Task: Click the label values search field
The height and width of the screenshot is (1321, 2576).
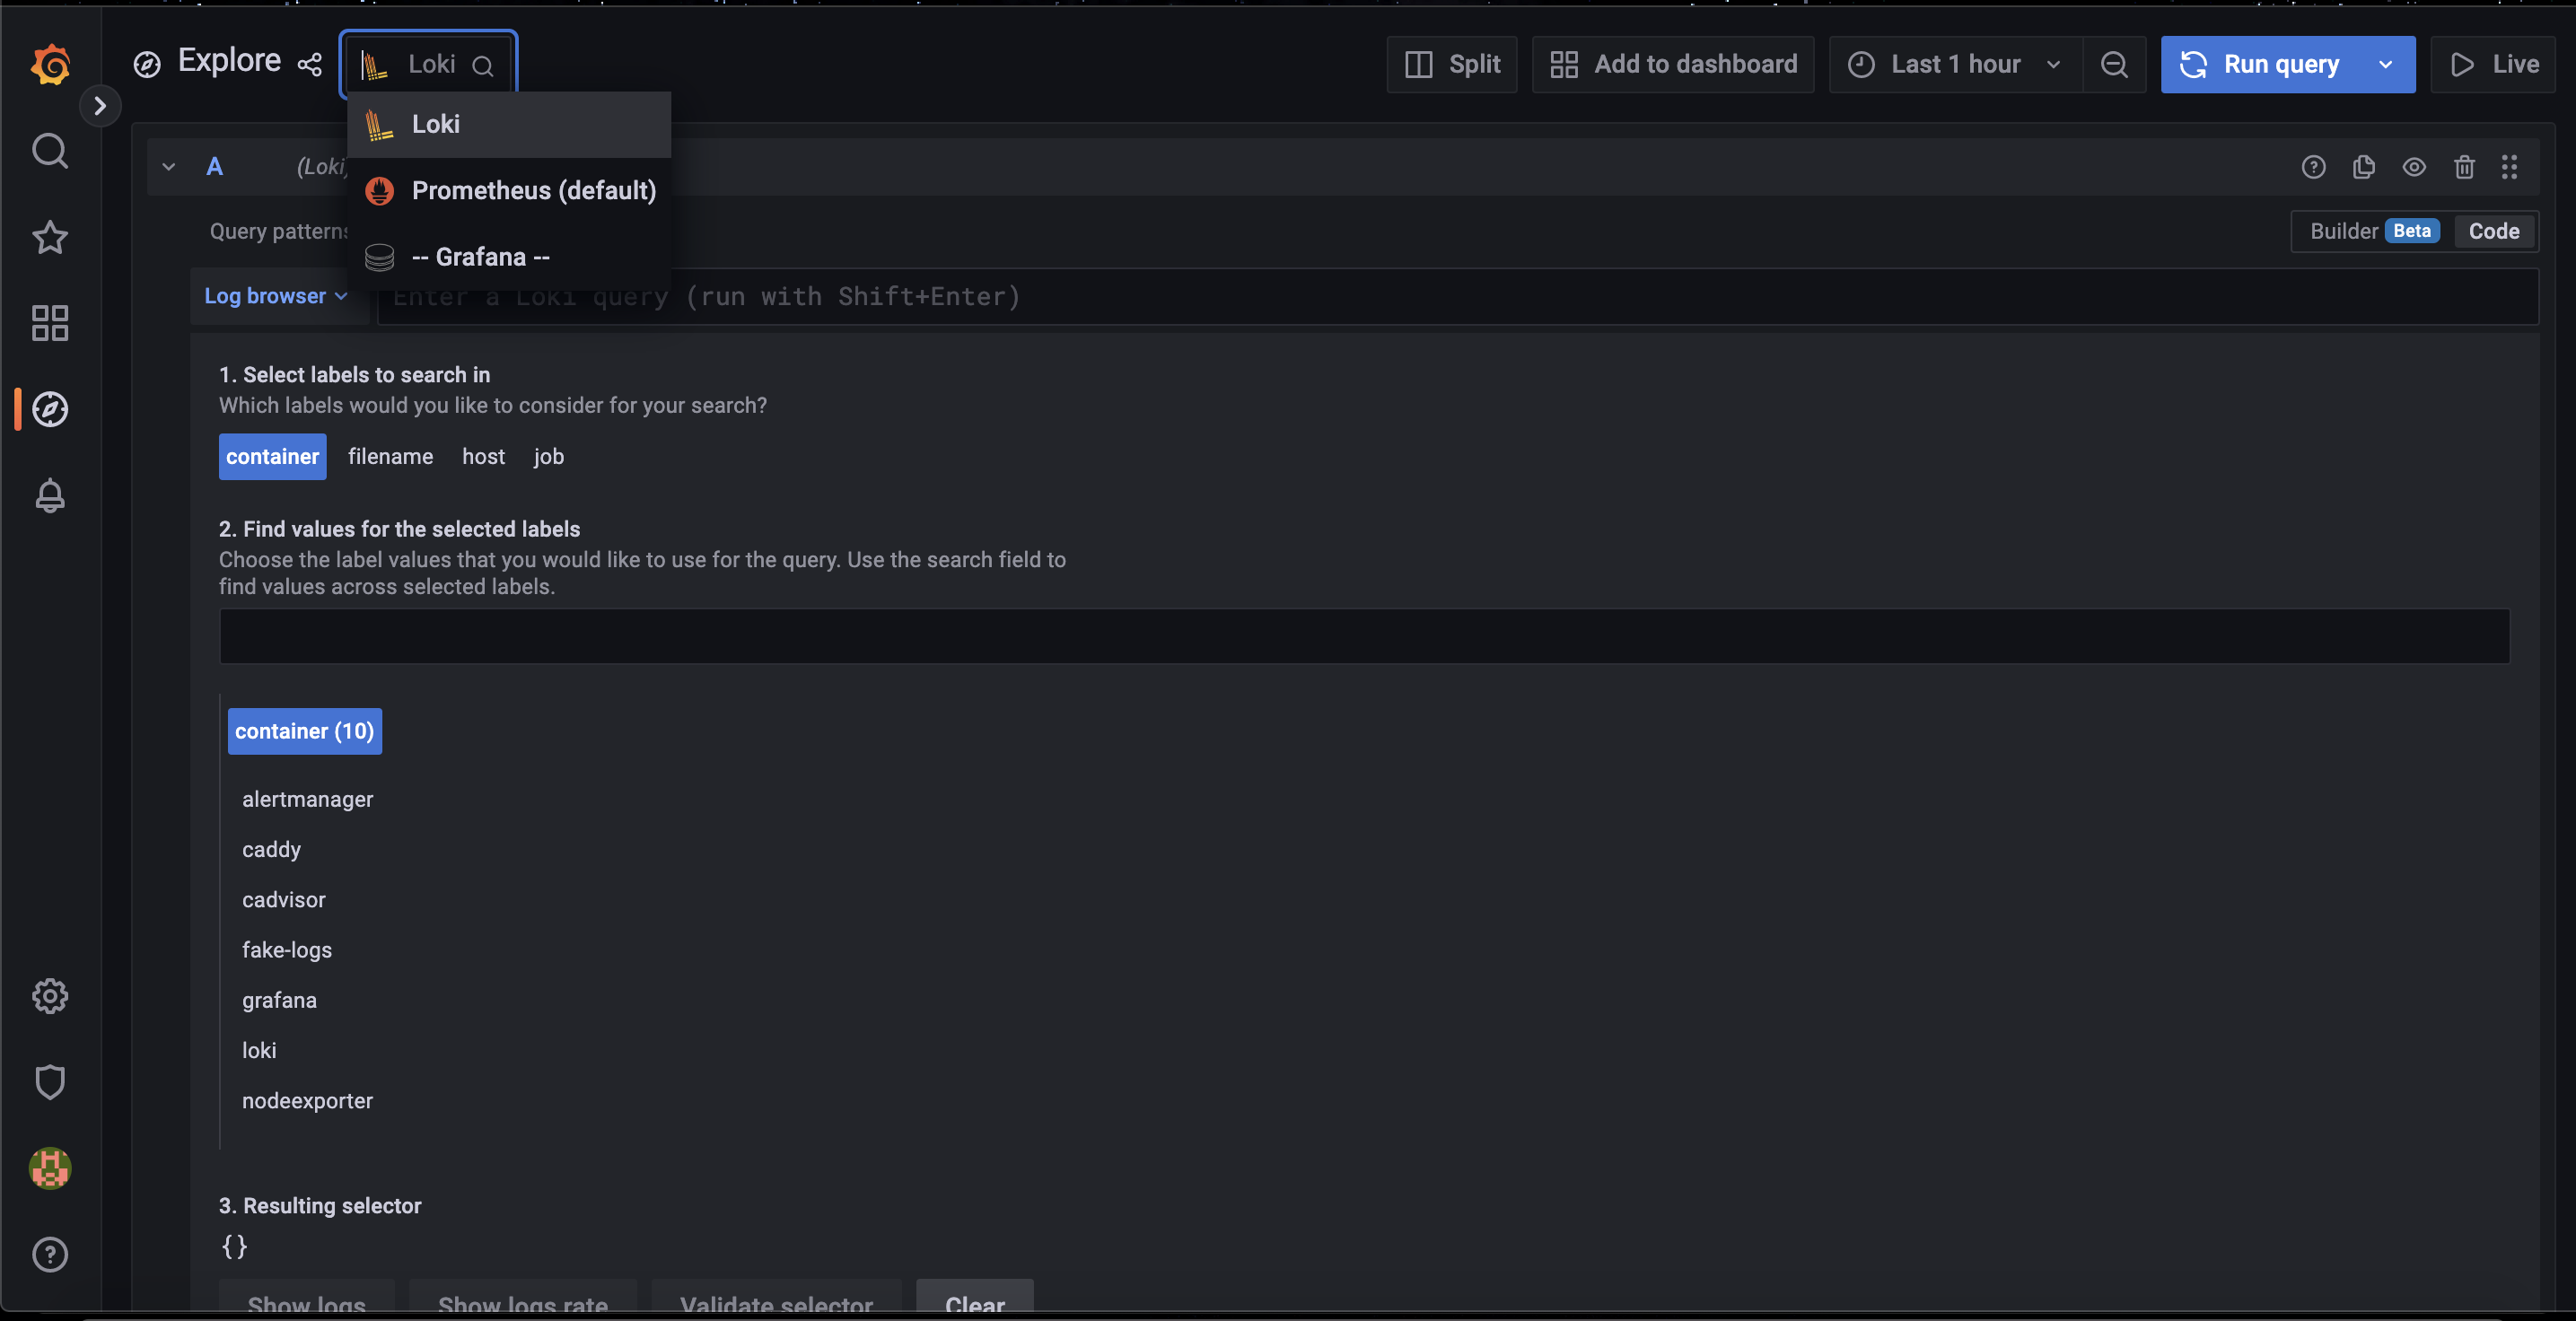Action: click(x=1364, y=637)
